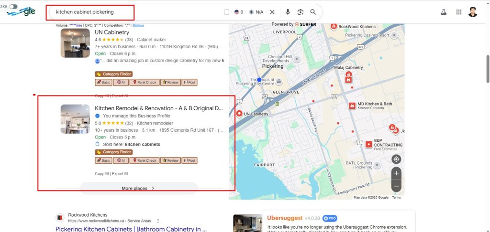Zoom in on the map

[396, 173]
